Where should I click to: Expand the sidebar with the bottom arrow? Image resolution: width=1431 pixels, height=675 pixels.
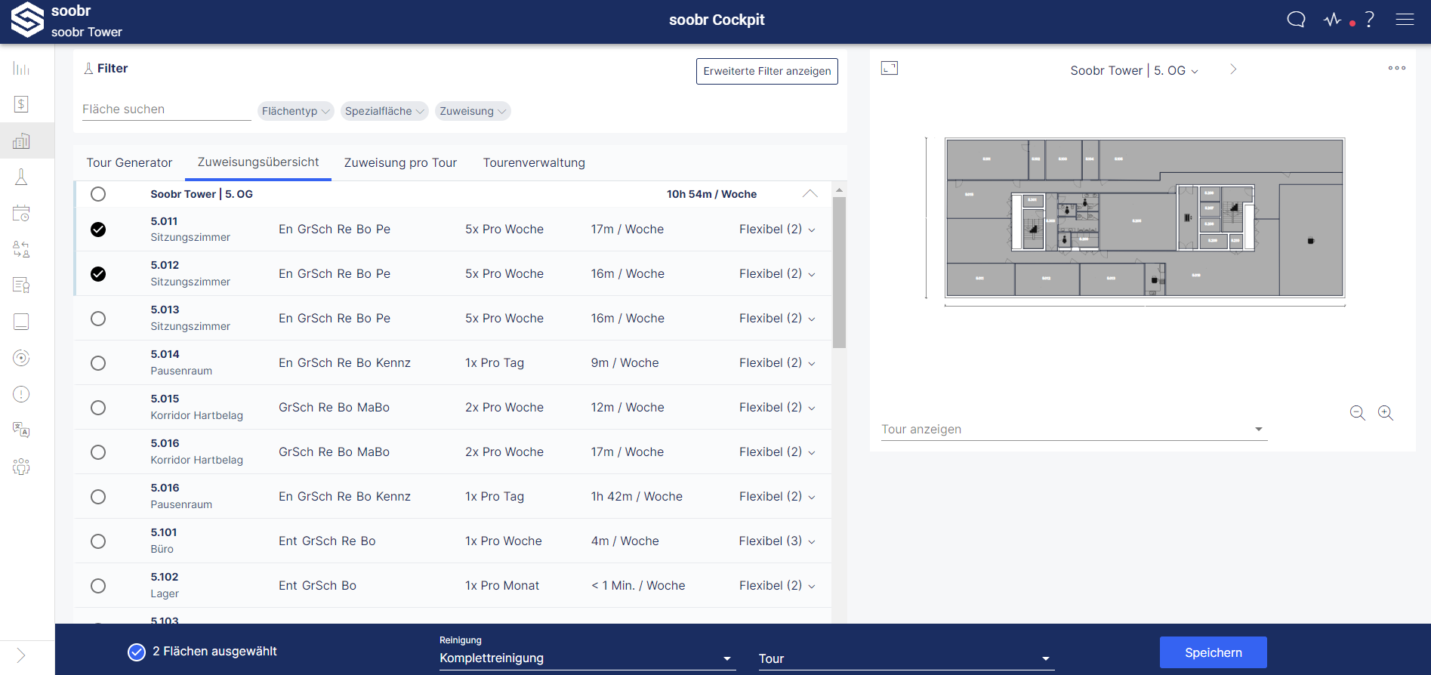tap(21, 655)
